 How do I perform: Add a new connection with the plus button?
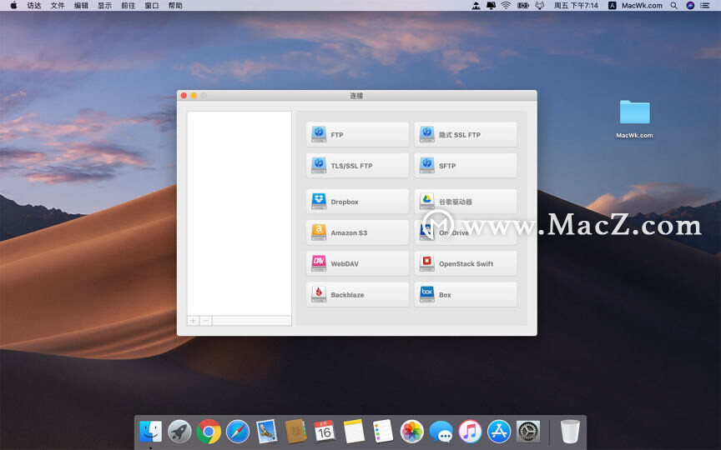click(193, 321)
